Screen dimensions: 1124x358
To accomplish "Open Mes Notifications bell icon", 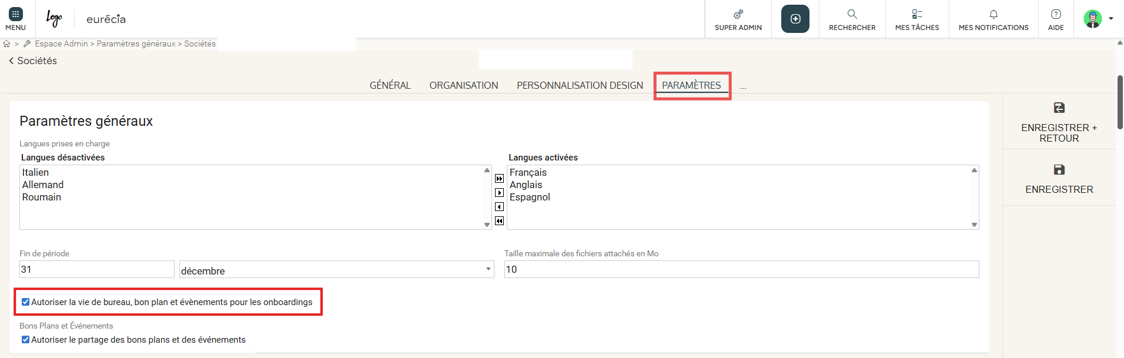I will tap(993, 14).
